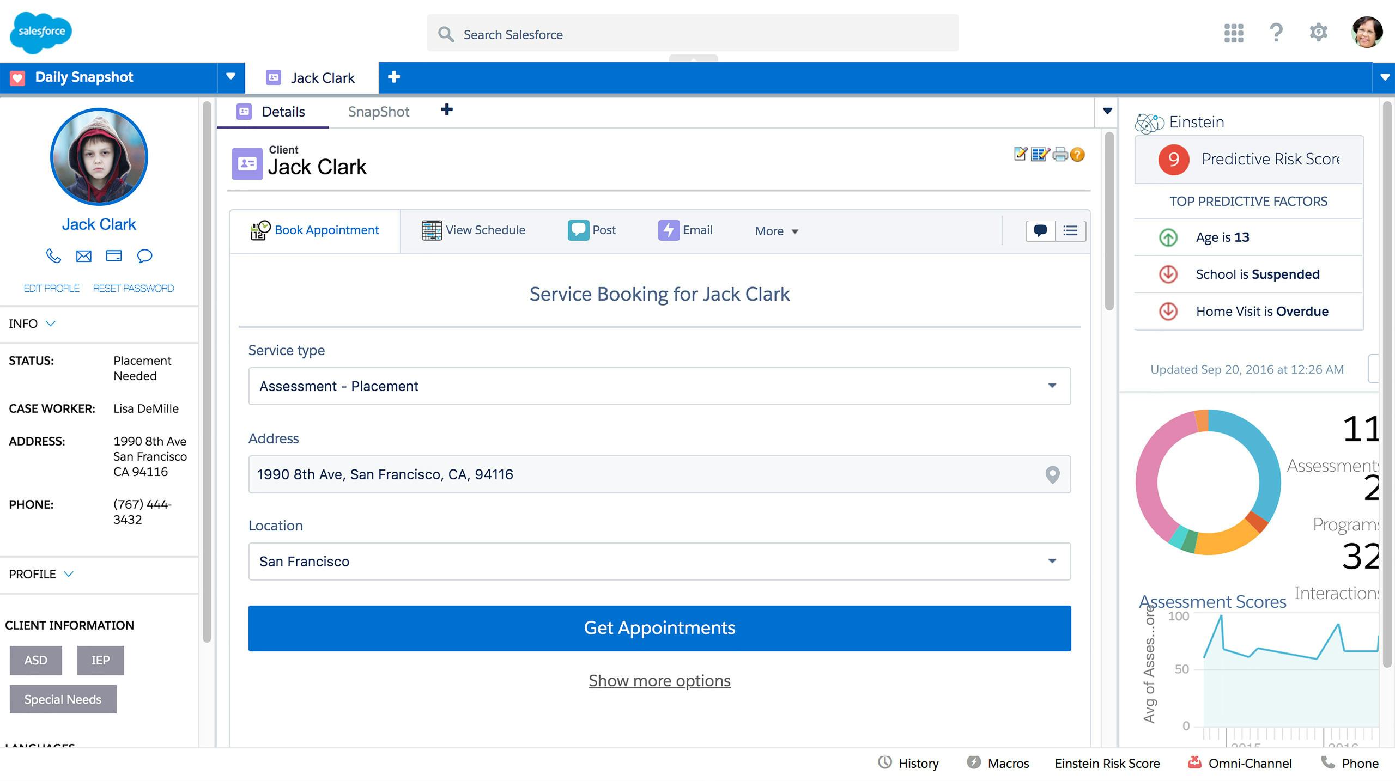Open Omni-Channel in the utility bar
This screenshot has width=1395, height=781.
[1240, 764]
